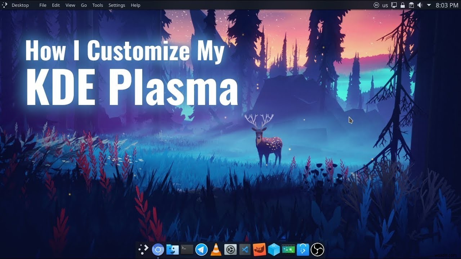Open the Settings menu
Screen dimensions: 461x259
(117, 5)
